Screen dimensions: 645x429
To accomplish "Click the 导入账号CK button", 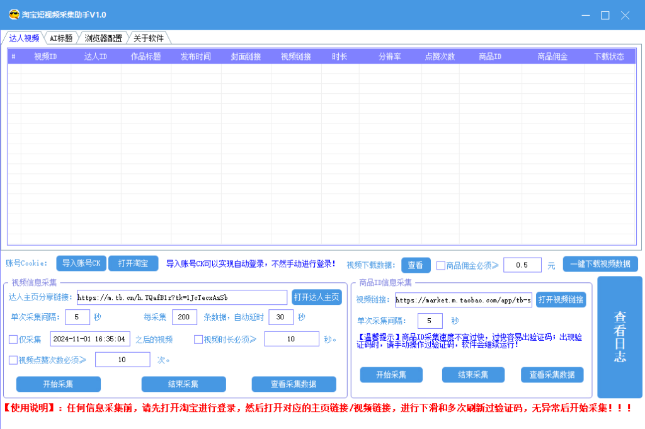I will coord(81,263).
